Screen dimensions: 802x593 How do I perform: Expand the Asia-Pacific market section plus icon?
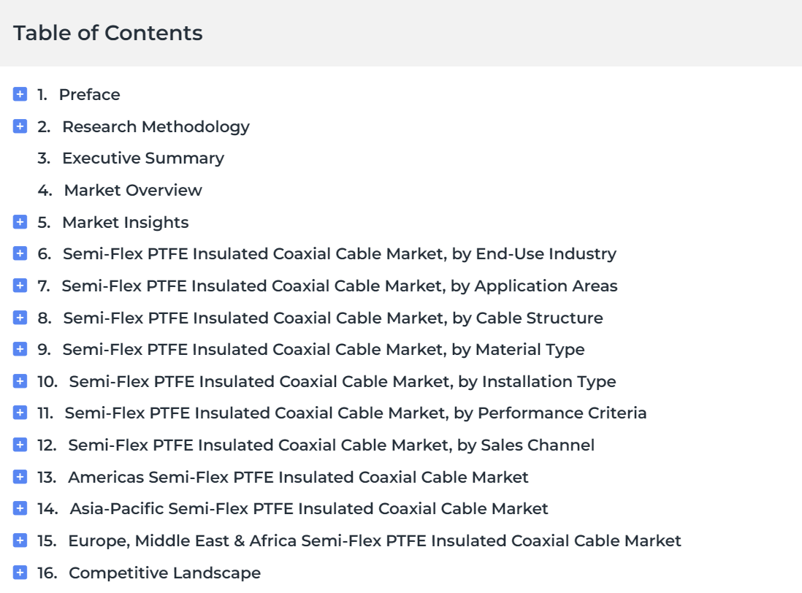click(20, 508)
